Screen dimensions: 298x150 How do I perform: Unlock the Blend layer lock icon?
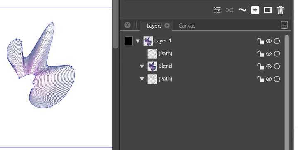click(260, 66)
